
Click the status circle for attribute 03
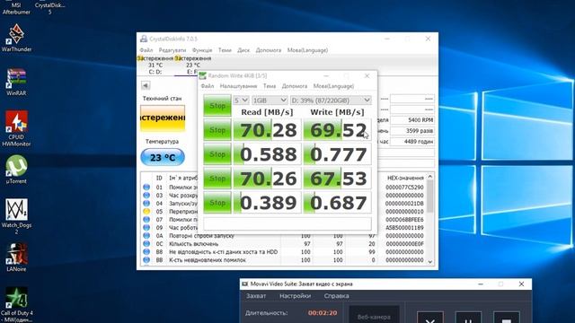[146, 196]
